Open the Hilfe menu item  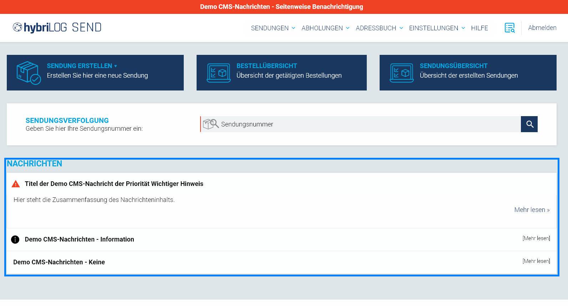479,28
